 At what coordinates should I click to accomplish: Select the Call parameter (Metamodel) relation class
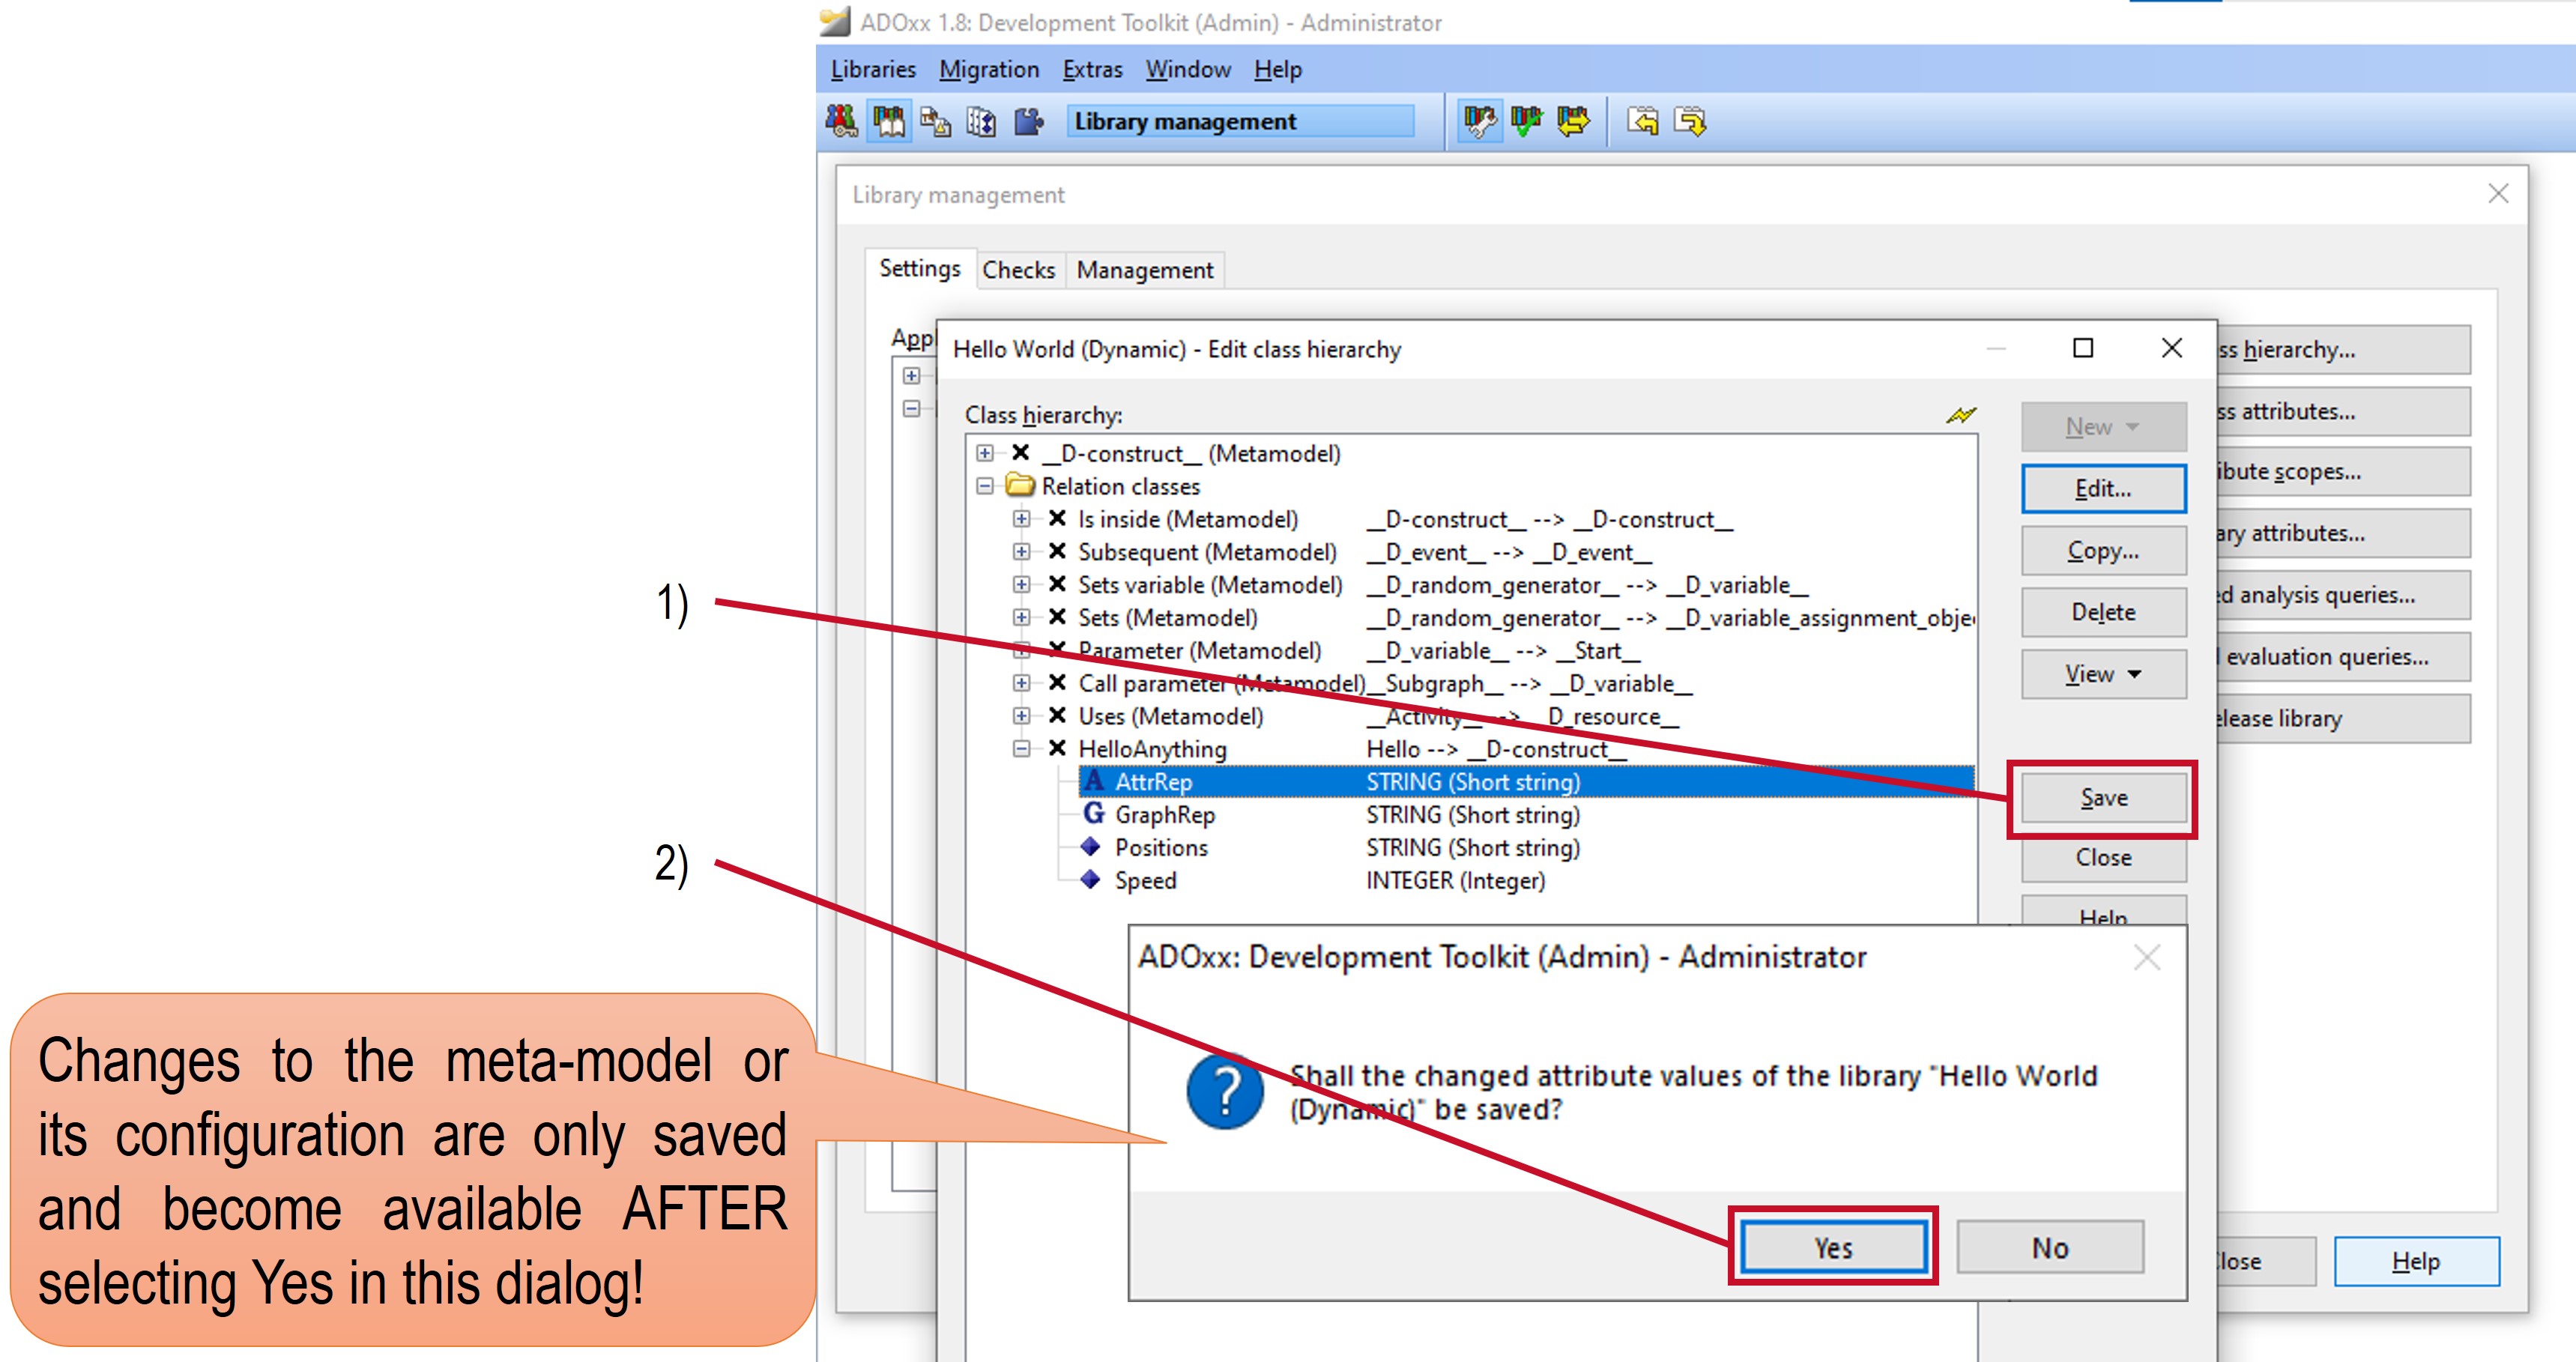coord(1221,683)
